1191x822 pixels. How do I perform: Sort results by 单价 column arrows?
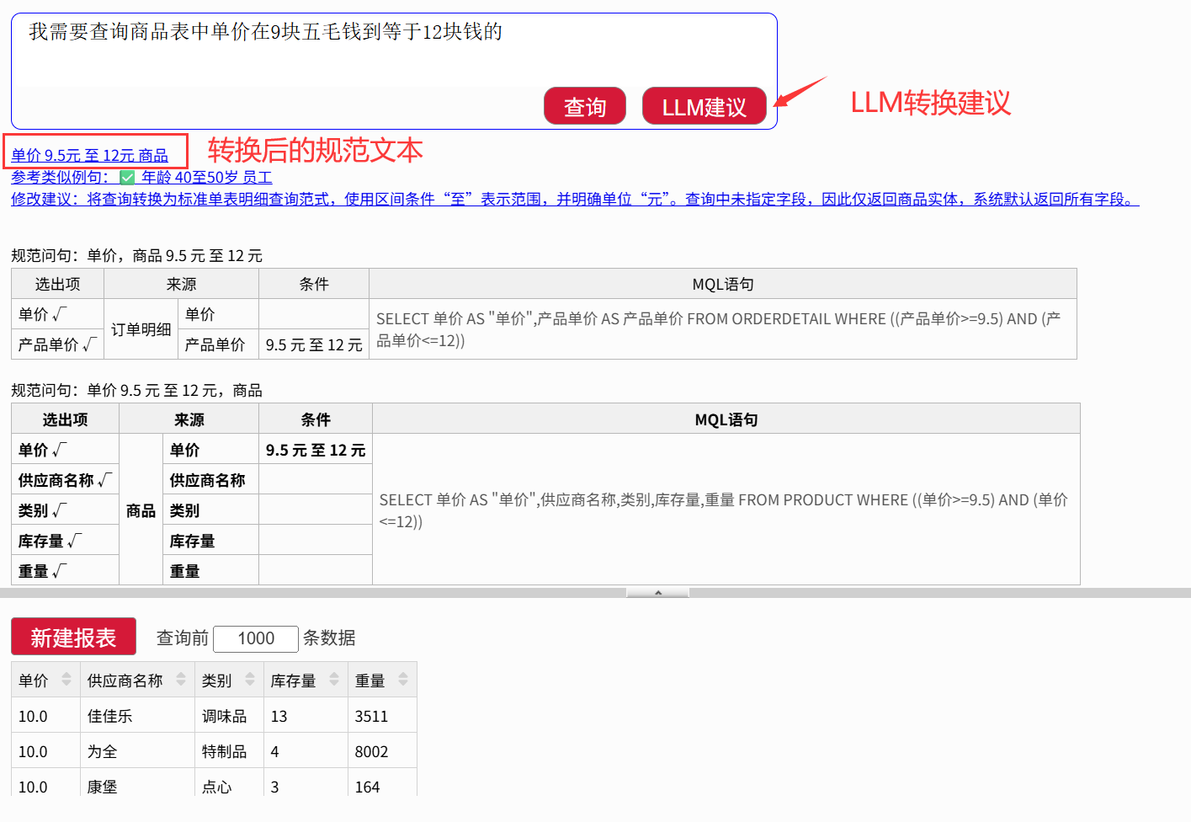66,680
